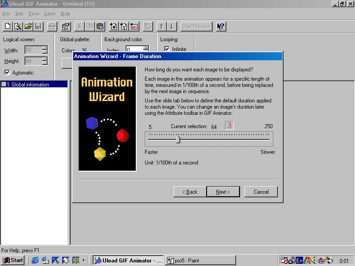This screenshot has height=266, width=355.
Task: Click the Height spinner arrows
Action: pyautogui.click(x=44, y=61)
